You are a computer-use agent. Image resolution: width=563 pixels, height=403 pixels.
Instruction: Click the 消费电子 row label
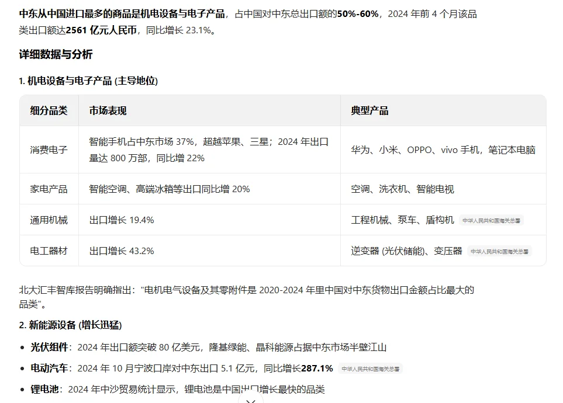pyautogui.click(x=49, y=150)
